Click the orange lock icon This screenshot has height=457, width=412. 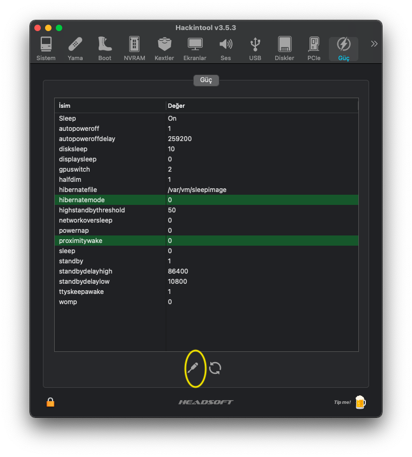tap(50, 402)
